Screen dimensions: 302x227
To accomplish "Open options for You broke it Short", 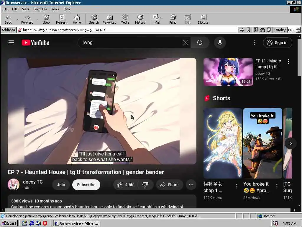I will point(277,186).
